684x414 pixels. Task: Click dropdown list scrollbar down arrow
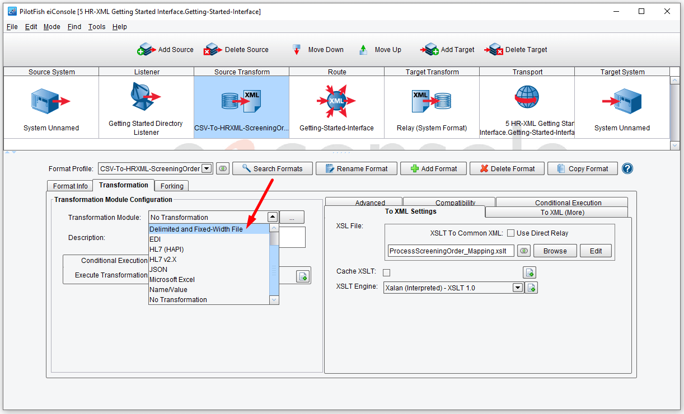[x=274, y=300]
